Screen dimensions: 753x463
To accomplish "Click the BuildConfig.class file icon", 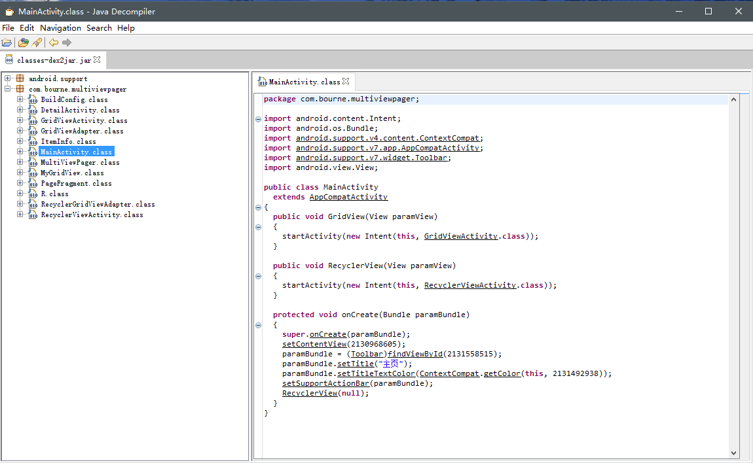I will (x=33, y=99).
